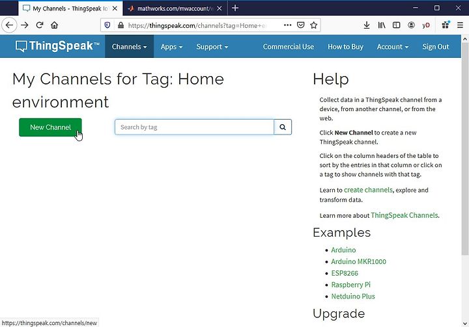This screenshot has height=327, width=469.
Task: Open page actions three-dot menu
Action: tap(287, 25)
